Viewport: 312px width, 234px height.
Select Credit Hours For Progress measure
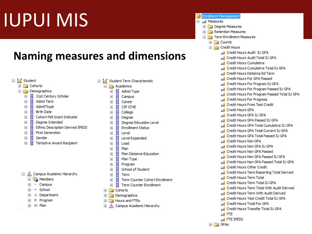coord(247,100)
